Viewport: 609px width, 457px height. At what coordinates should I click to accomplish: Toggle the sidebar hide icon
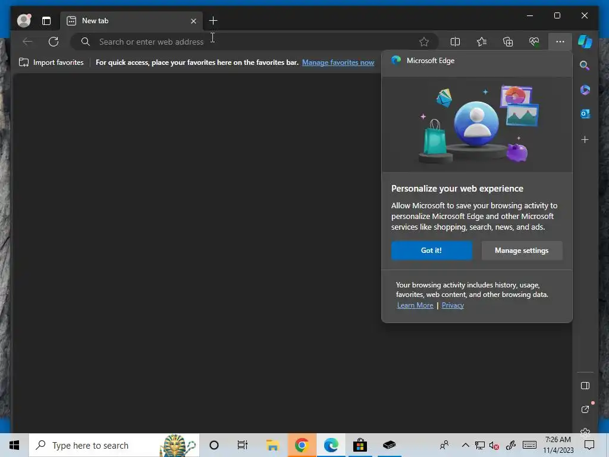[585, 386]
